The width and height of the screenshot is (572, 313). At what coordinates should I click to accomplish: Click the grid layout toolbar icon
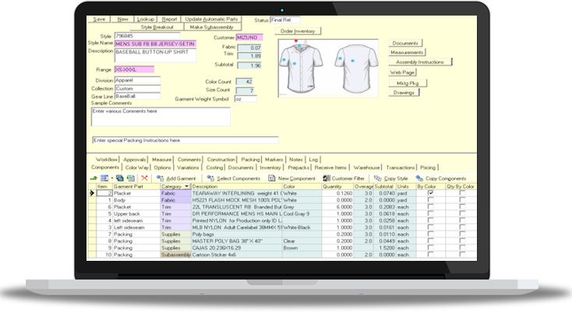pyautogui.click(x=104, y=178)
